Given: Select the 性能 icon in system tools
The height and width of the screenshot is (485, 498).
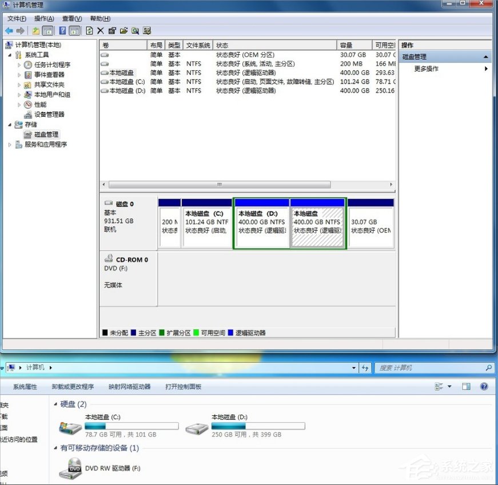Looking at the screenshot, I should (x=27, y=105).
